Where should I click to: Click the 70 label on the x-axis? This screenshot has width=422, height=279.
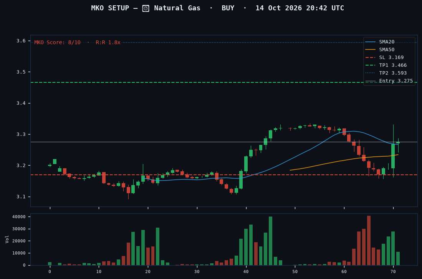coord(393,271)
